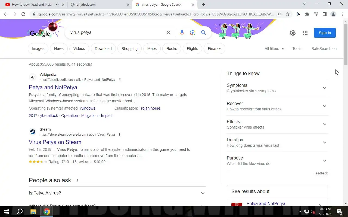Click the volume icon in system tray
The width and height of the screenshot is (348, 217).
(313, 212)
